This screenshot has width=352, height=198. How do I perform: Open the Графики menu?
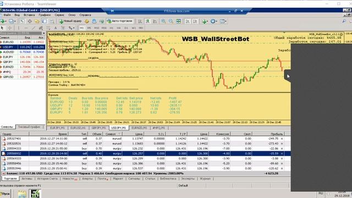click(45, 15)
